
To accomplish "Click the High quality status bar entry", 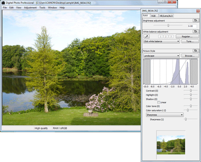I will coord(41,128).
